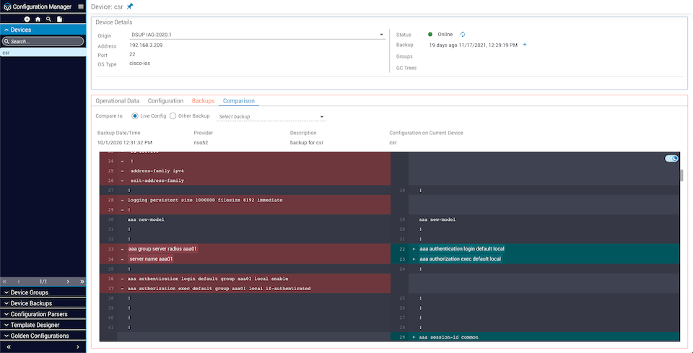
Task: Toggle the diff view switch
Action: tap(671, 159)
